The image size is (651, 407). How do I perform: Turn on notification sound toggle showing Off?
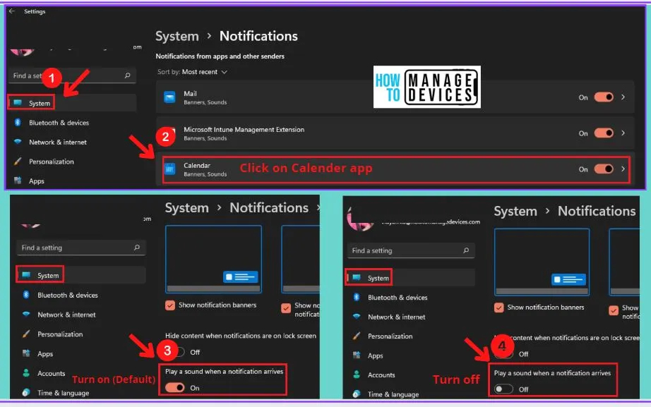(x=503, y=389)
